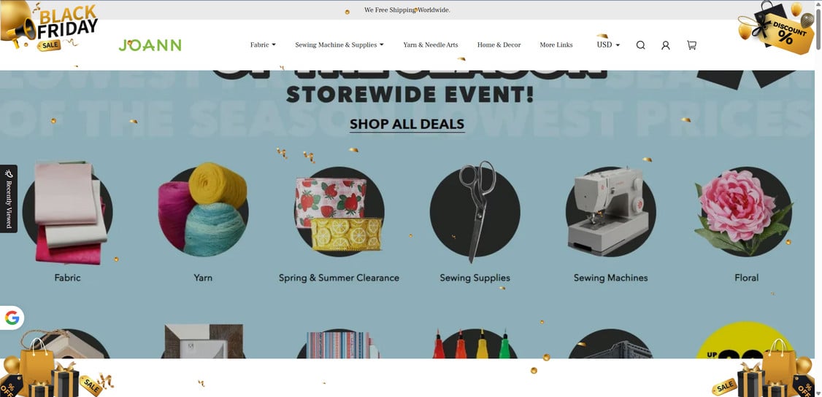Expand the Fabric dropdown menu
Screen dimensions: 822x397
263,45
